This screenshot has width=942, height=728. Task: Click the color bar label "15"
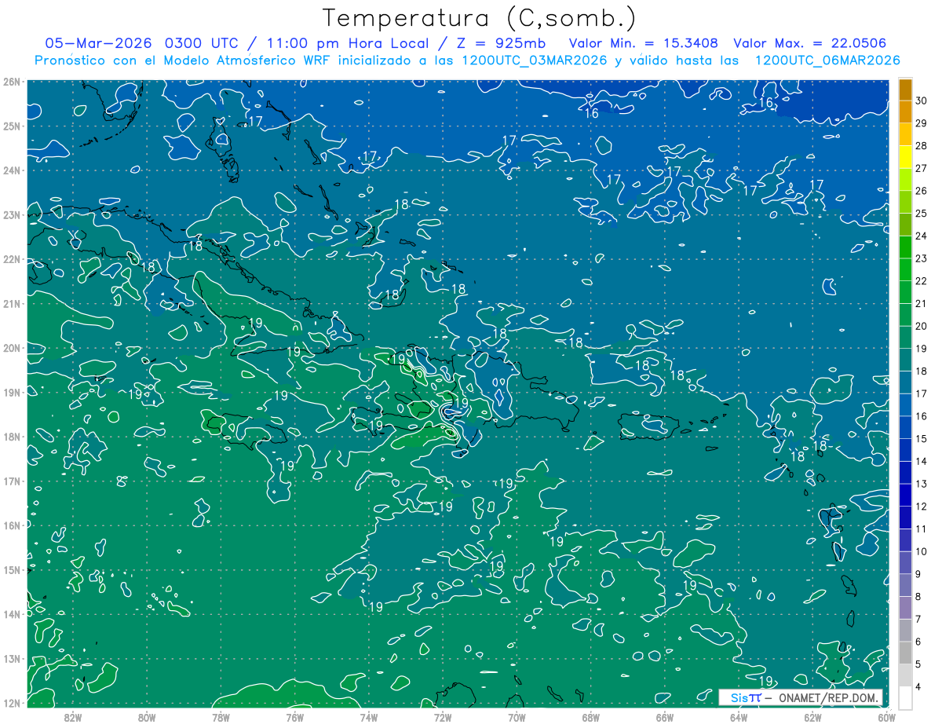pos(922,438)
